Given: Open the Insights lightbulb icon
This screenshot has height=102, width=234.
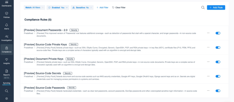Looking at the screenshot, I should click(7, 59).
